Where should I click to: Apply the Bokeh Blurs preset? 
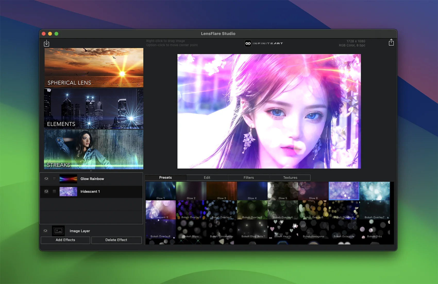coord(191,229)
